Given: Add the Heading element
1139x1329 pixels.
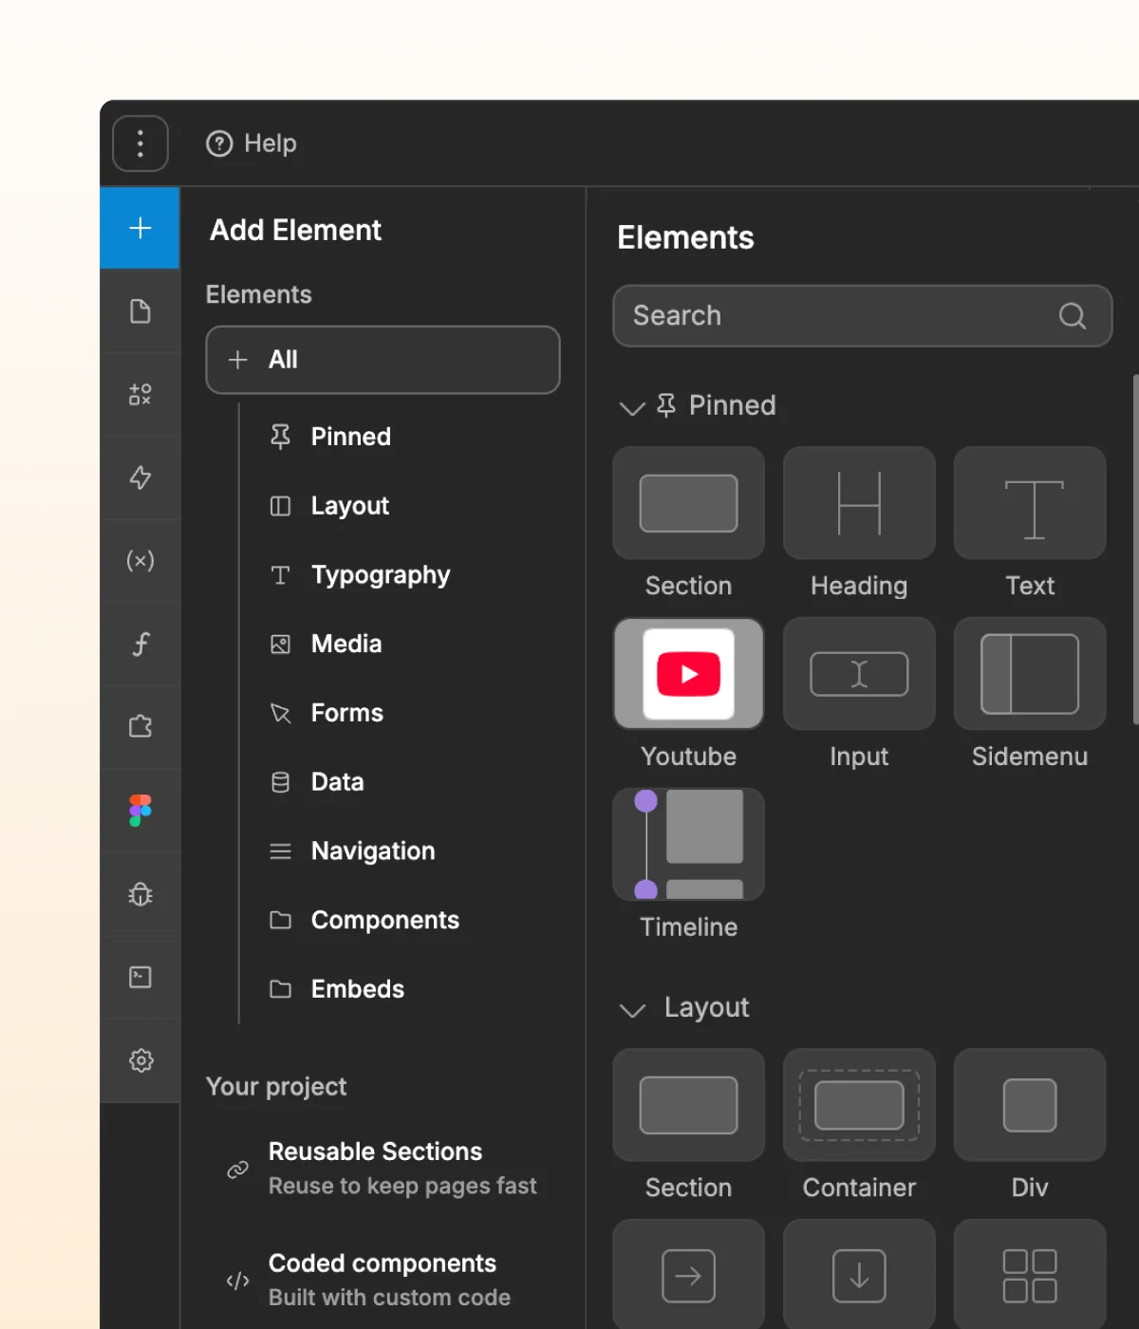Looking at the screenshot, I should tap(859, 503).
